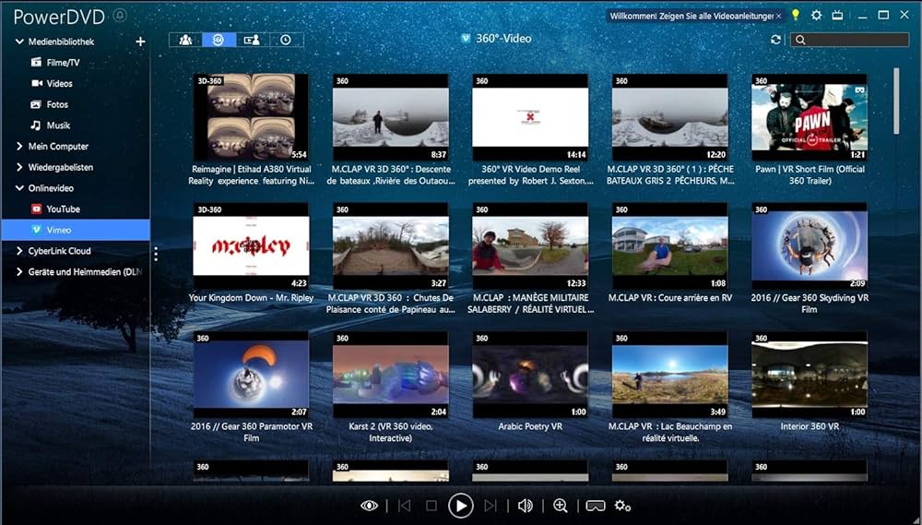This screenshot has width=922, height=525.
Task: Mute audio using the speaker icon
Action: coord(526,506)
